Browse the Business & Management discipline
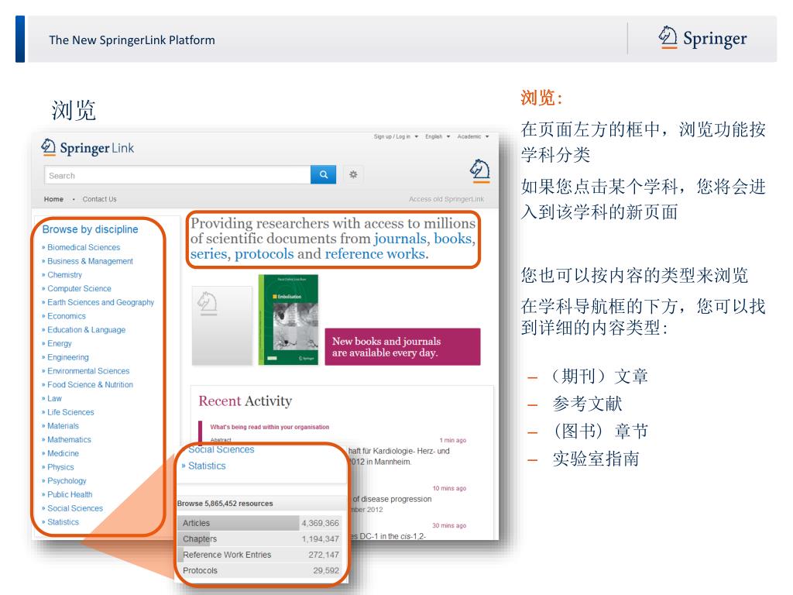 (x=90, y=261)
